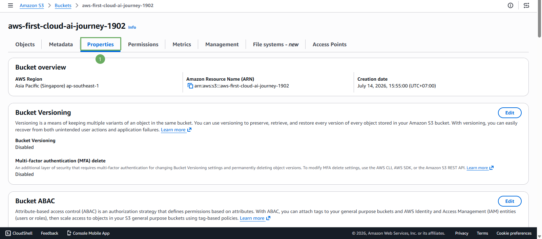Click the external link icon beside the MFA delete Learn more
Screen dimensions: 542x239
[x=492, y=168]
